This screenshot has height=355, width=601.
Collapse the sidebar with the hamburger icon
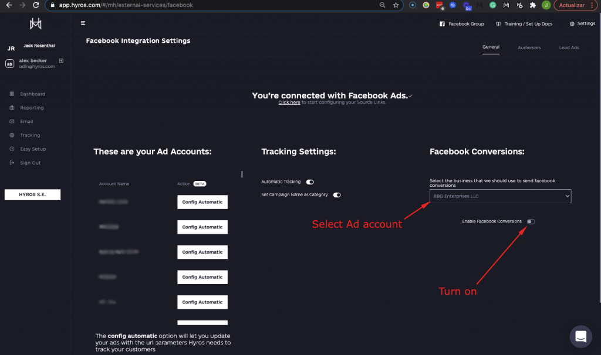click(x=83, y=23)
